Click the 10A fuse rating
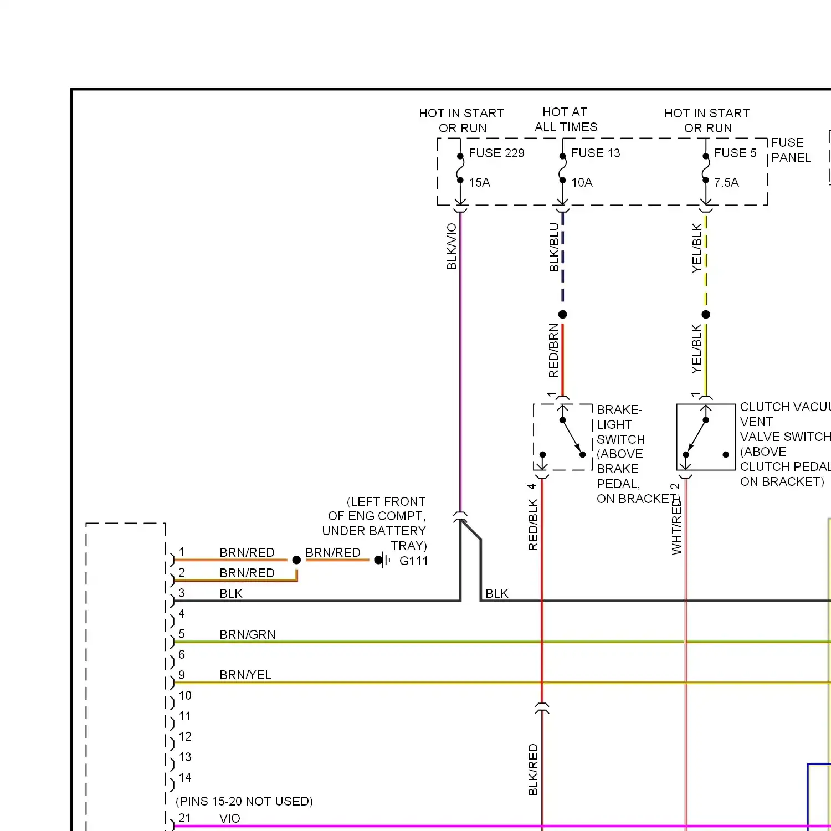 (x=582, y=182)
